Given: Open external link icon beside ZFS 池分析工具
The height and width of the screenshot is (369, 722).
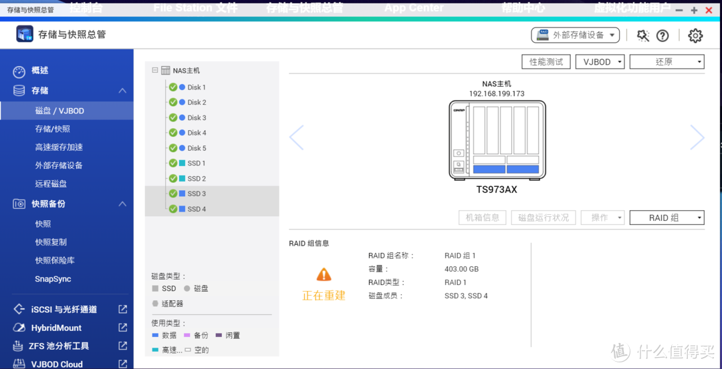Looking at the screenshot, I should point(122,346).
